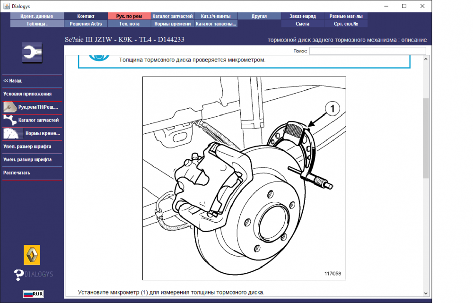Select the Заказ-наряд tab
The image size is (473, 303).
click(x=303, y=16)
